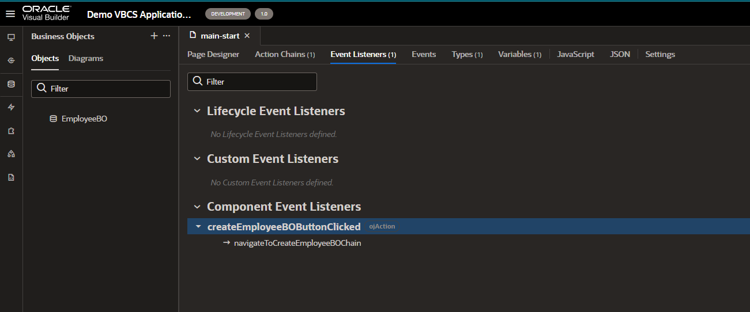Viewport: 750px width, 312px height.
Task: Open the Processes sidebar icon
Action: [x=11, y=154]
